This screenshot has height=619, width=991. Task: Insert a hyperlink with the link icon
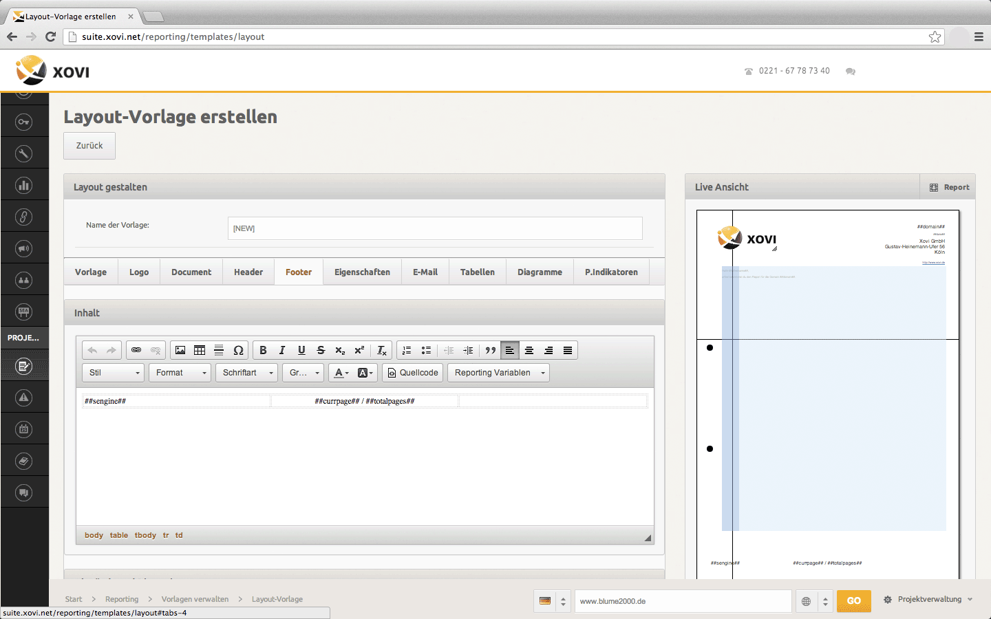[136, 350]
